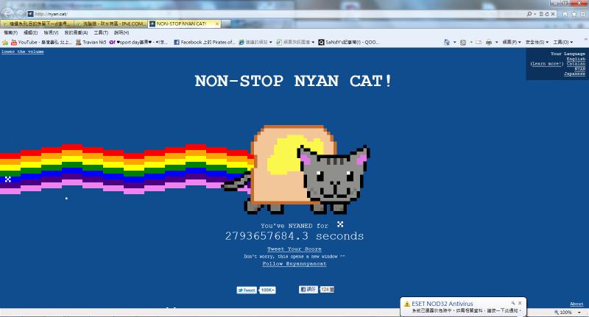
Task: Switch to the IPvE.COM tab
Action: pos(111,24)
